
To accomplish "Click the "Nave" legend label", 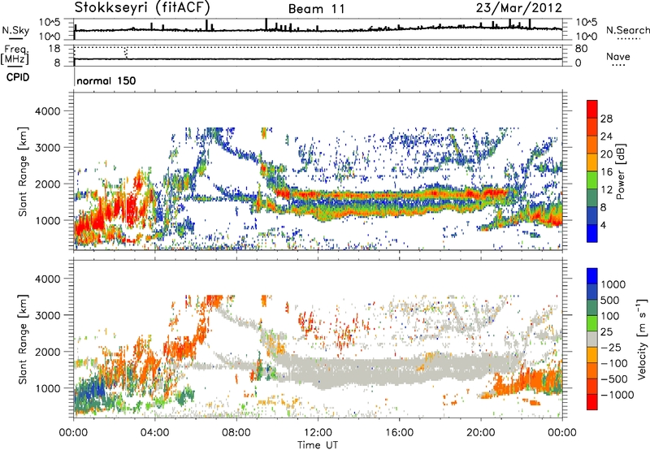I will pyautogui.click(x=617, y=56).
